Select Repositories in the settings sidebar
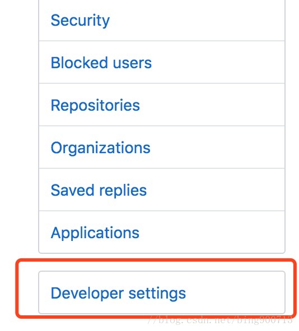 (x=162, y=105)
